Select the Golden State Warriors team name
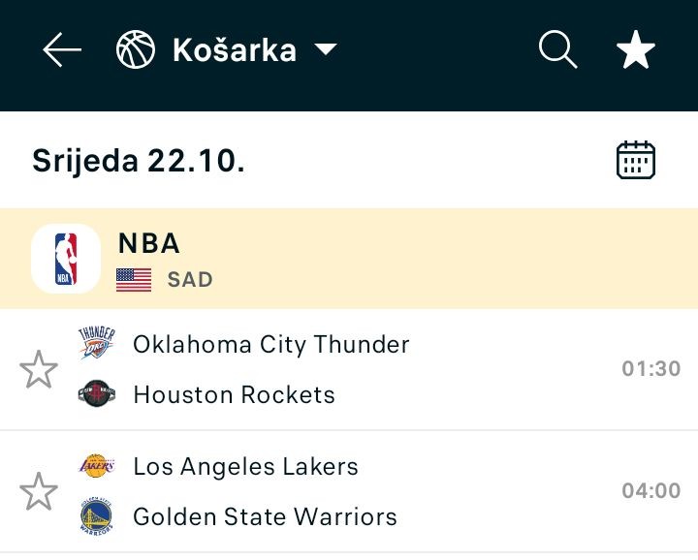This screenshot has height=560, width=698. [265, 516]
